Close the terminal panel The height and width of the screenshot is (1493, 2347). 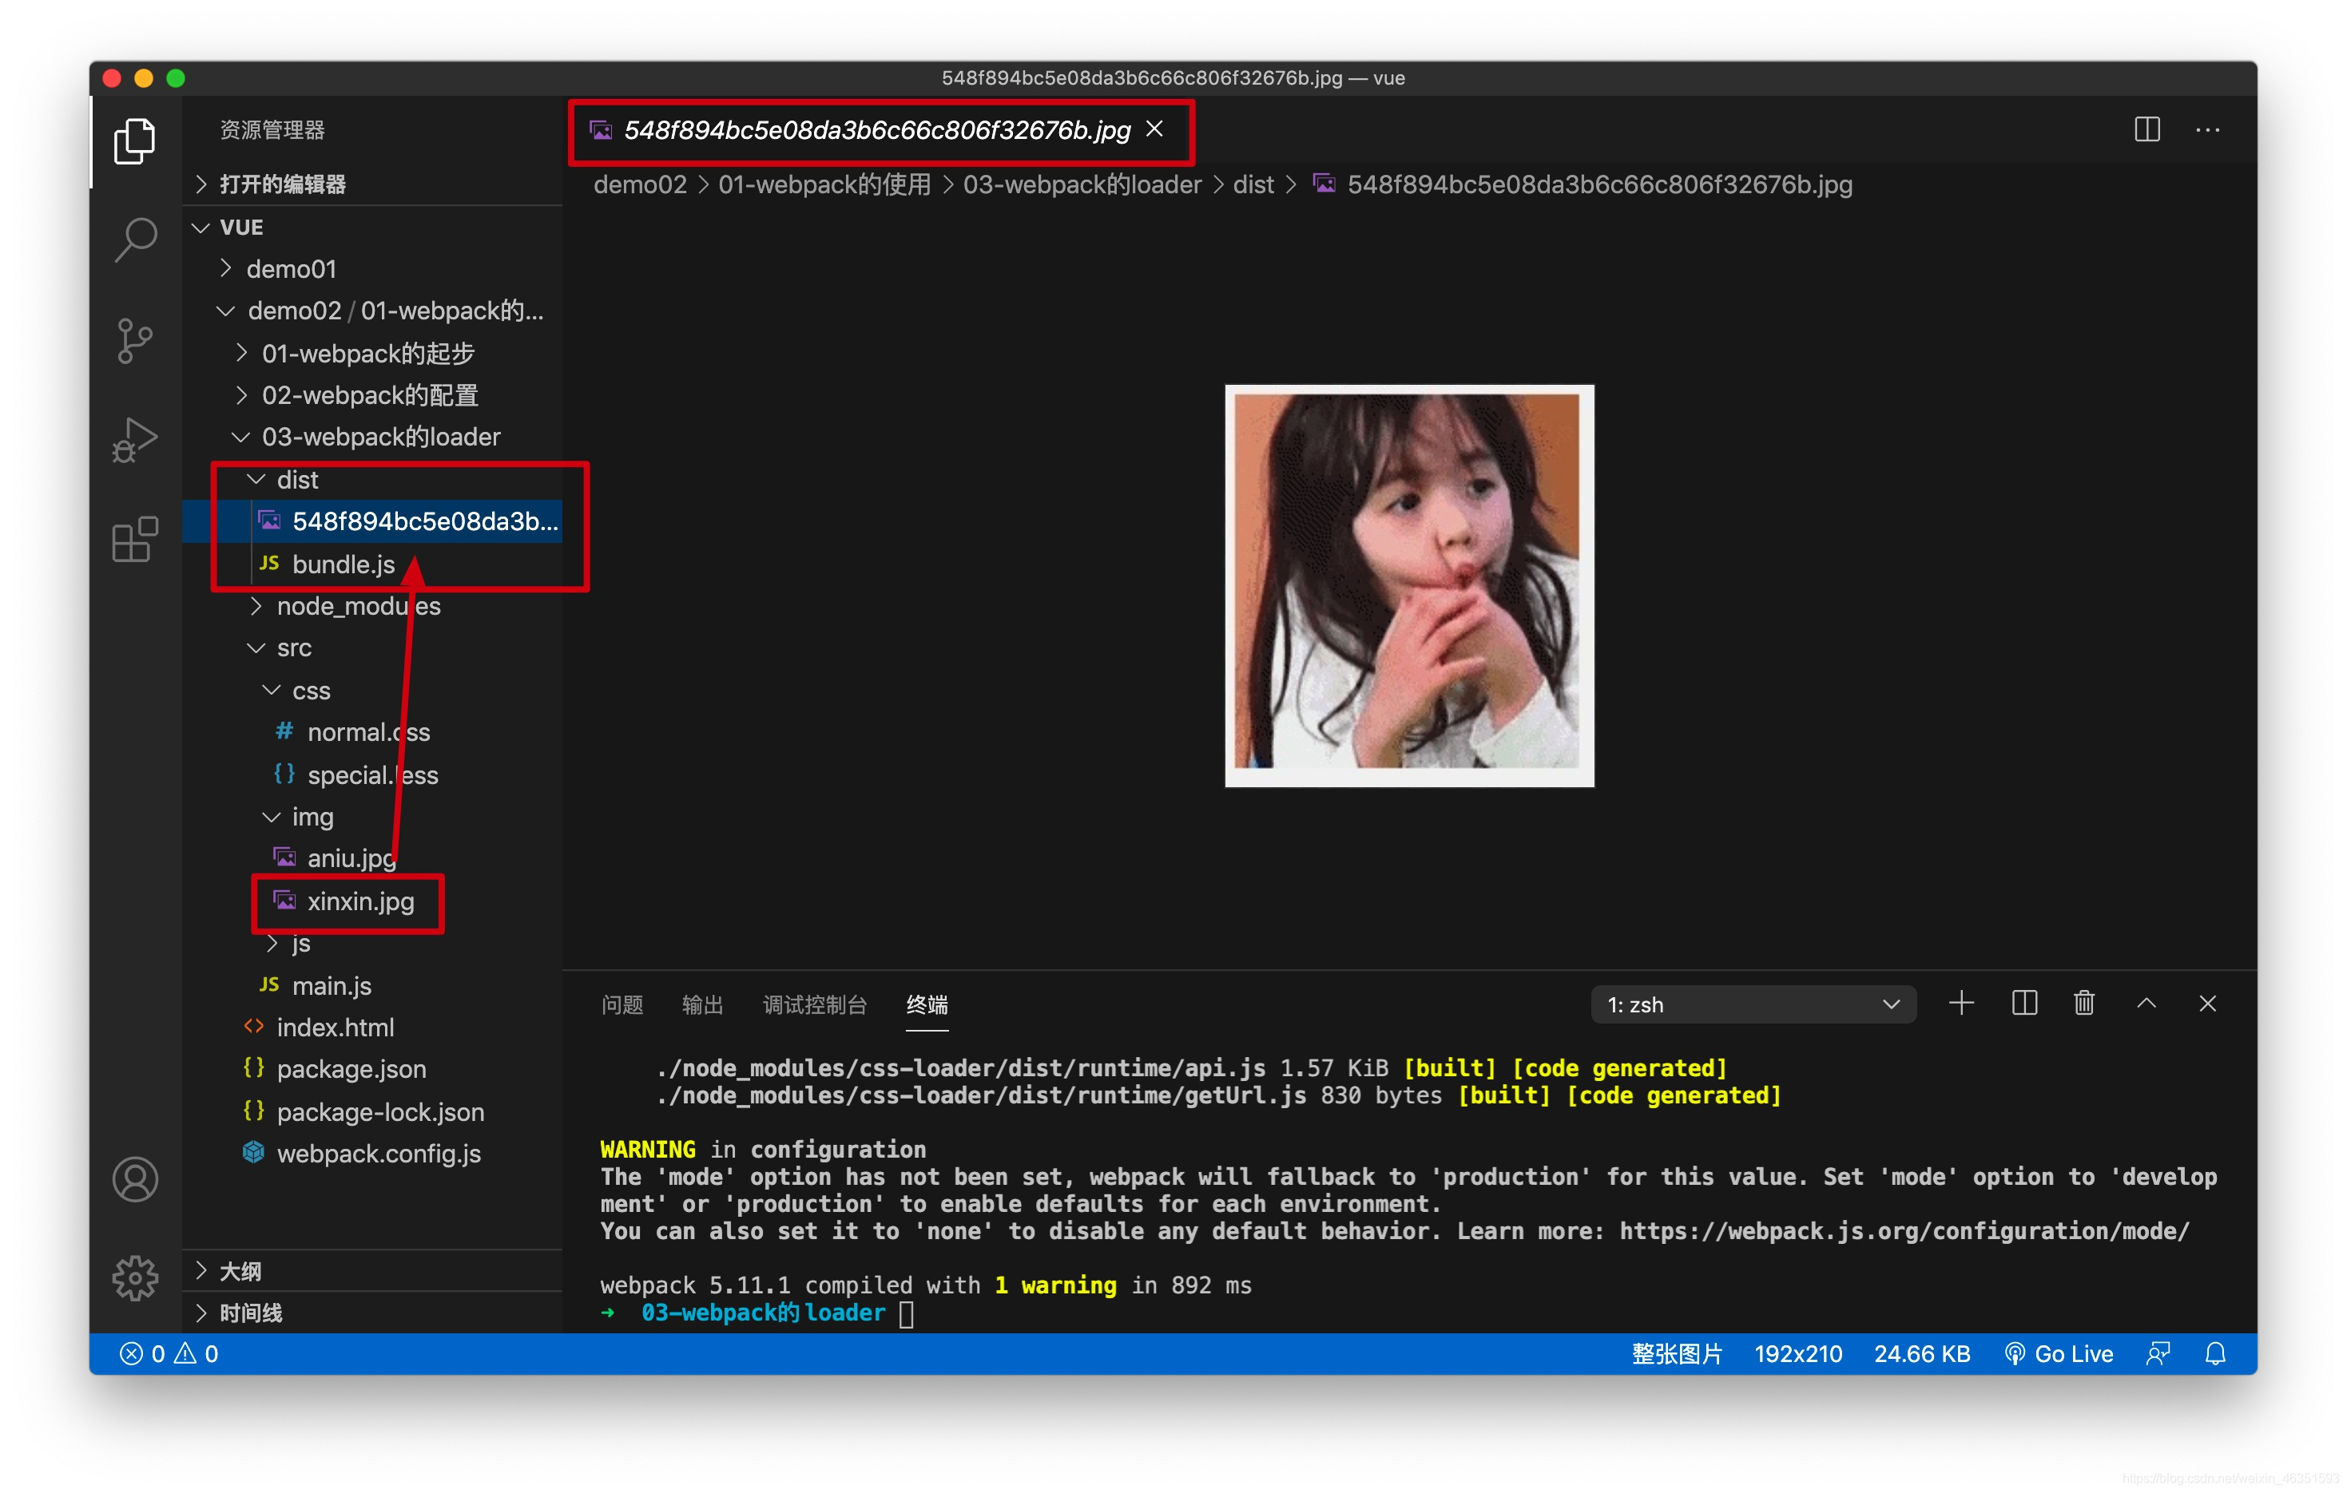tap(2208, 1003)
